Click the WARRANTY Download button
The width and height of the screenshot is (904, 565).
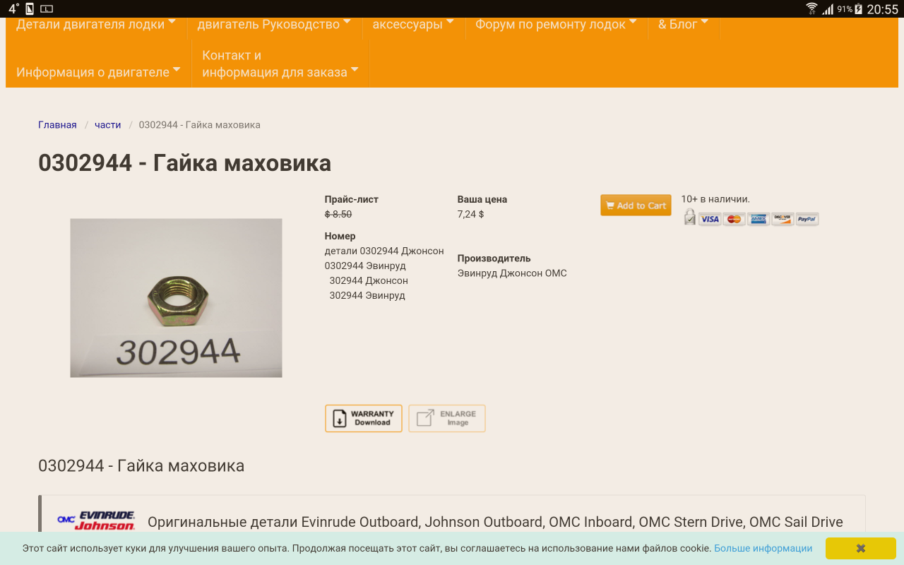(364, 418)
